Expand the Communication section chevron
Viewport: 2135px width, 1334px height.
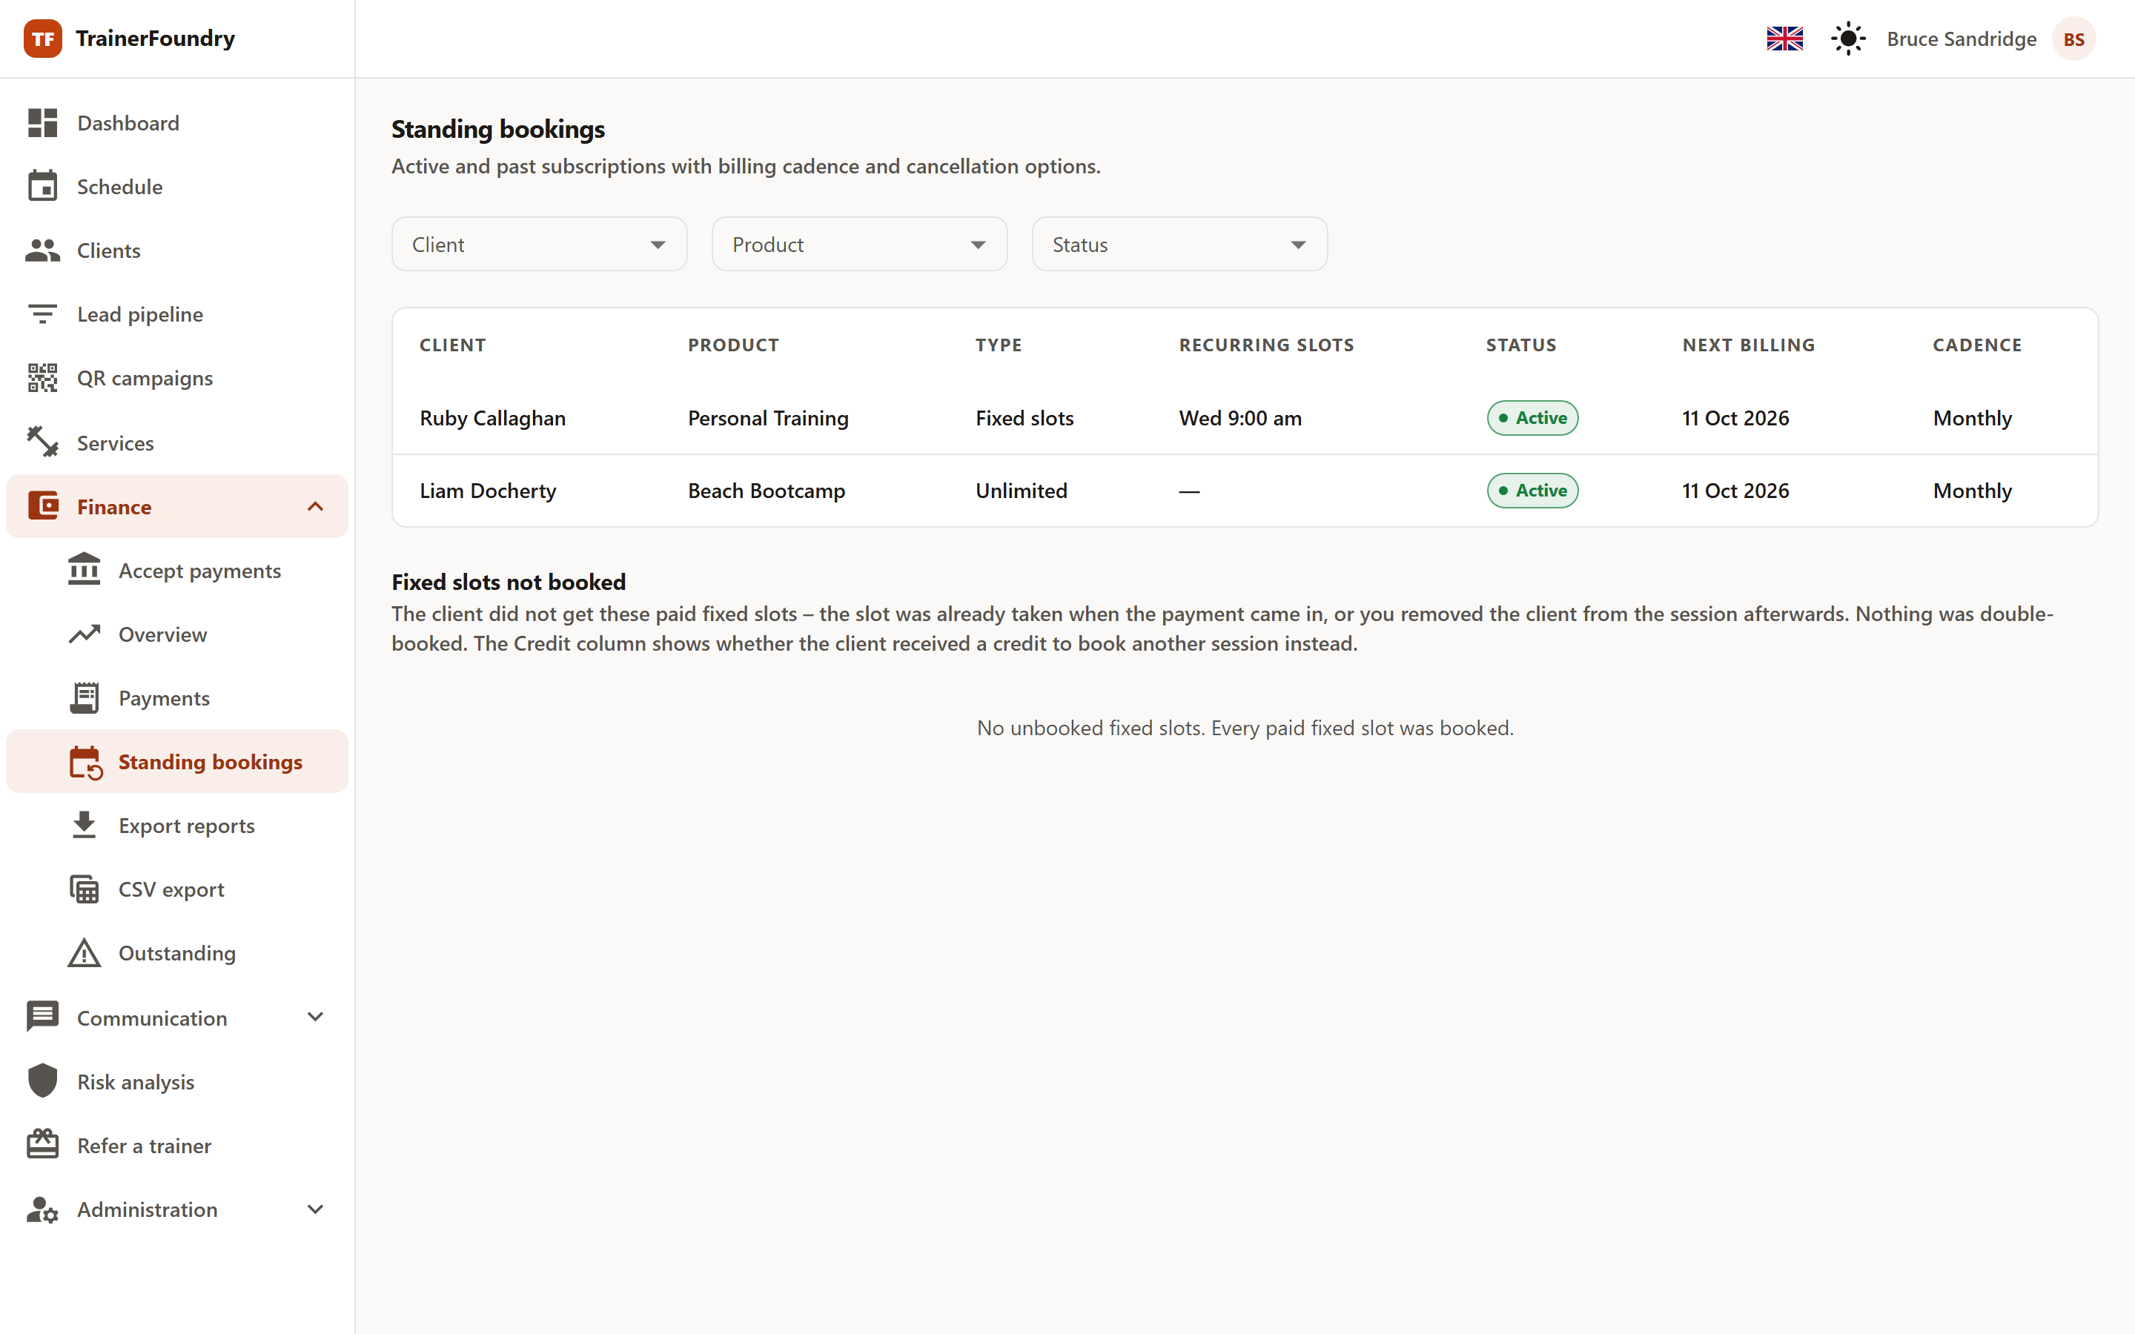tap(315, 1018)
